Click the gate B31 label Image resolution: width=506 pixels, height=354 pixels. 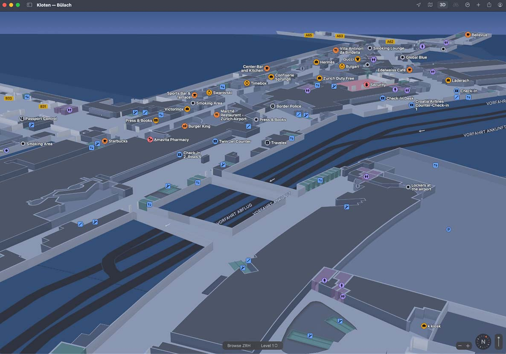43,106
